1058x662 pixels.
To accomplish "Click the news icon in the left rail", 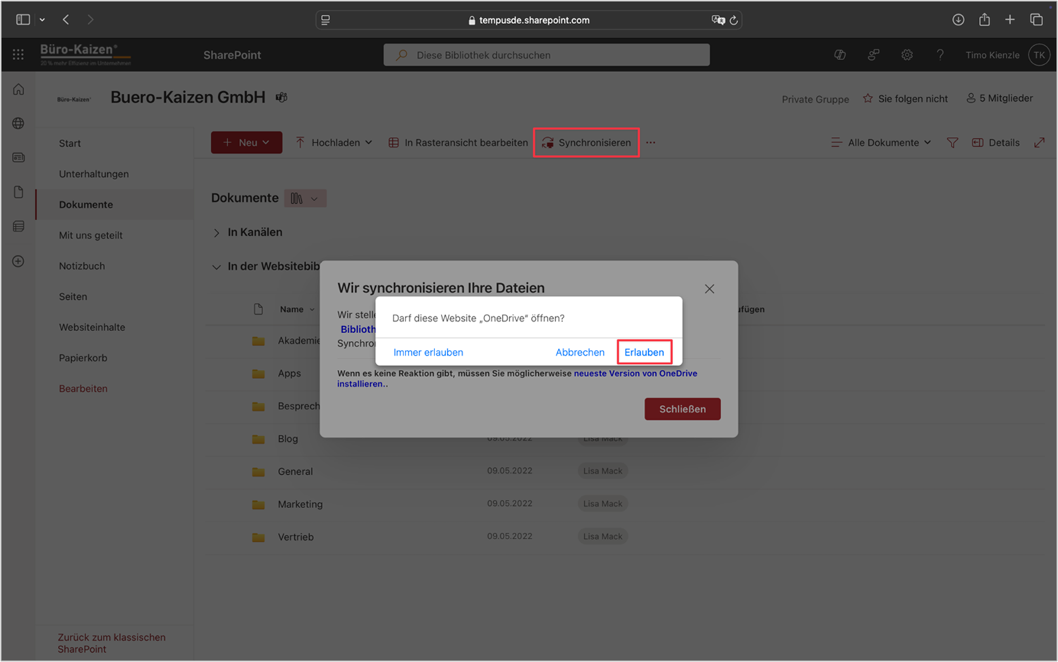I will pyautogui.click(x=18, y=157).
